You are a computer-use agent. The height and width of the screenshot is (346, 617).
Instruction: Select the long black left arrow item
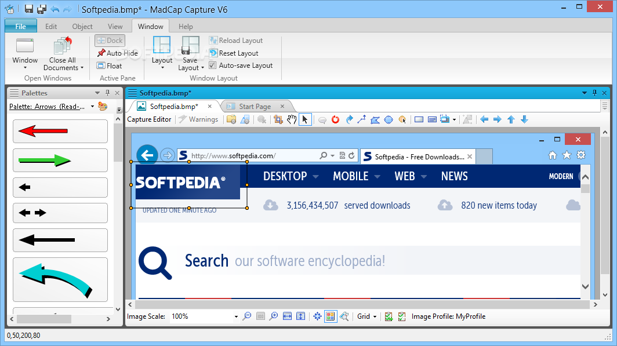click(x=60, y=240)
